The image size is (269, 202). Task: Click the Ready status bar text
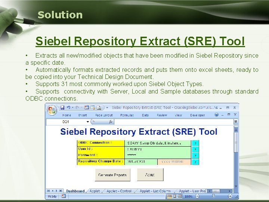click(x=52, y=196)
